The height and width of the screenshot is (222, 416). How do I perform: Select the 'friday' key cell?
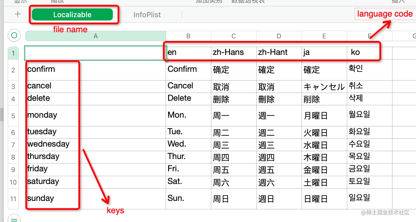tap(96, 170)
